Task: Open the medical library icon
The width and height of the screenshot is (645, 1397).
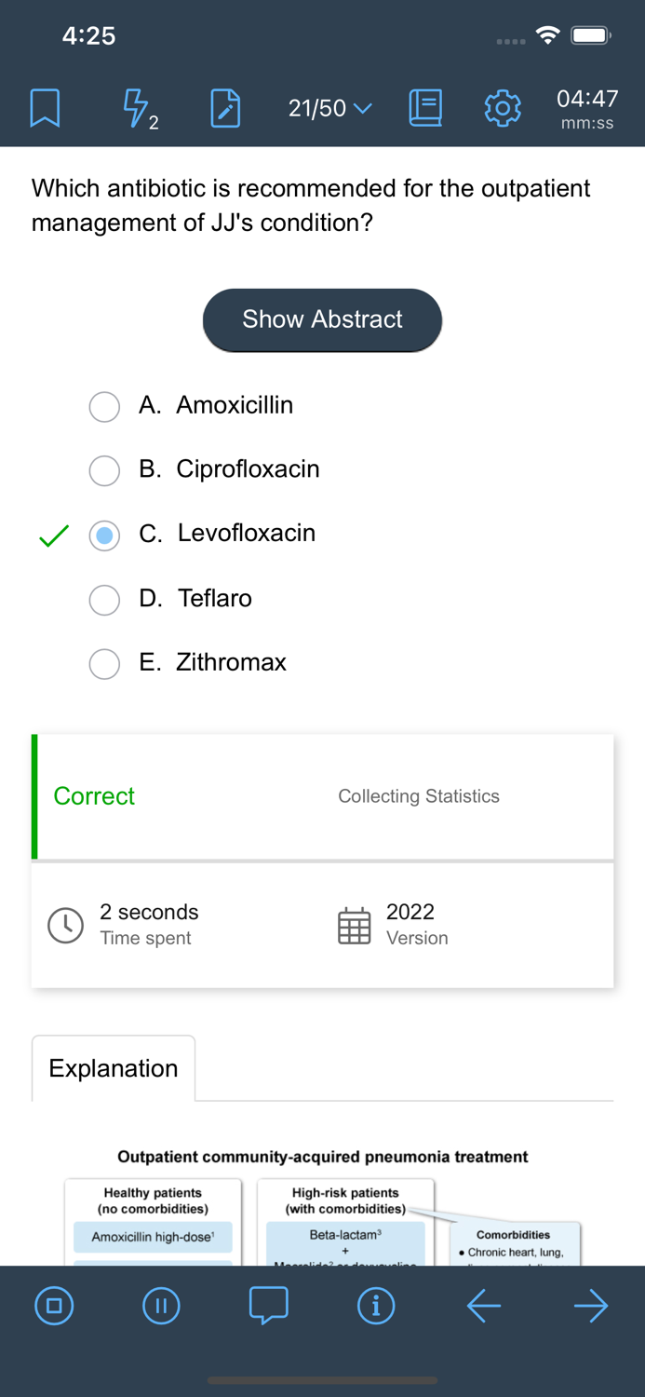Action: point(424,107)
